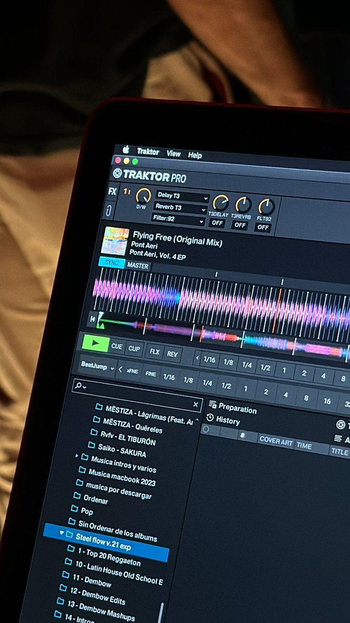Open the Apple menu
This screenshot has width=350, height=623.
(125, 150)
